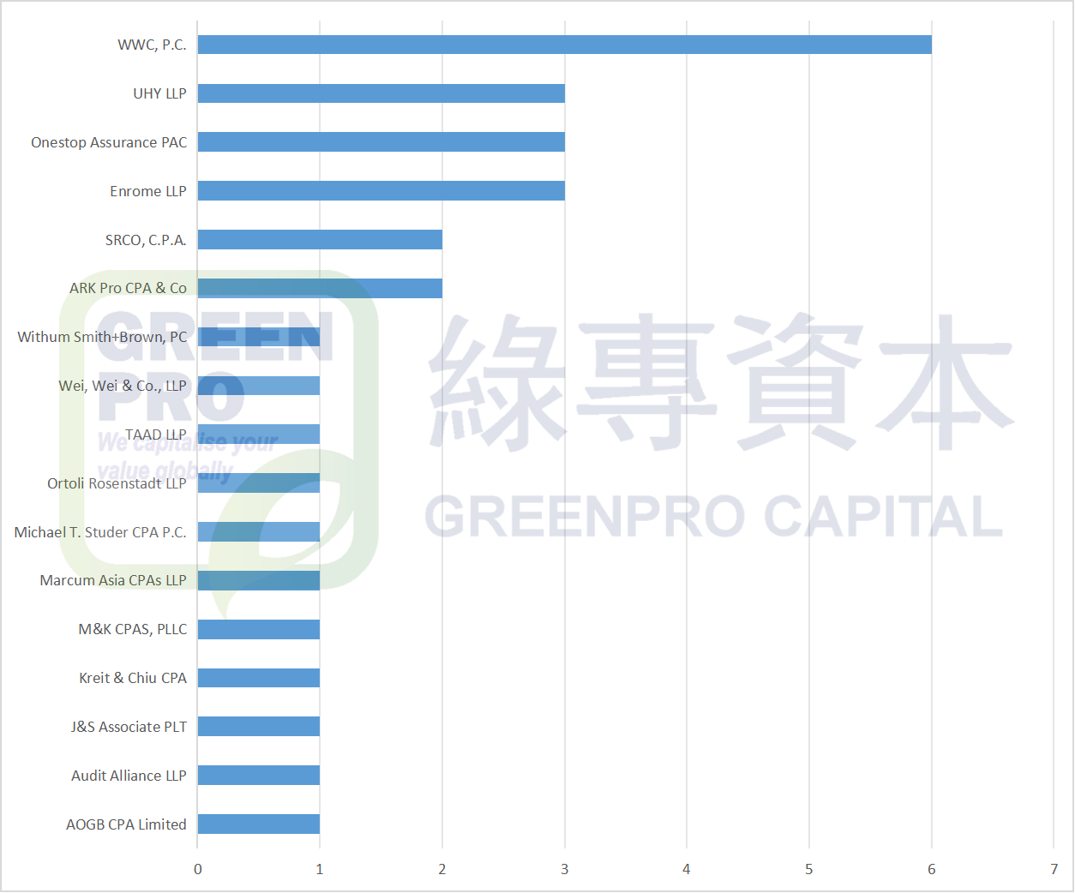Click the WWC, P.C. axis label
1075x893 pixels.
coord(151,44)
